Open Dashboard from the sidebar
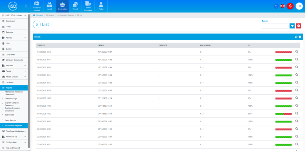This screenshot has height=151, width=305. pos(10,21)
